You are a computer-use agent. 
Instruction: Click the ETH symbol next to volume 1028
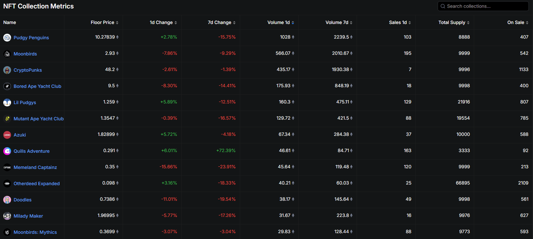coord(293,37)
